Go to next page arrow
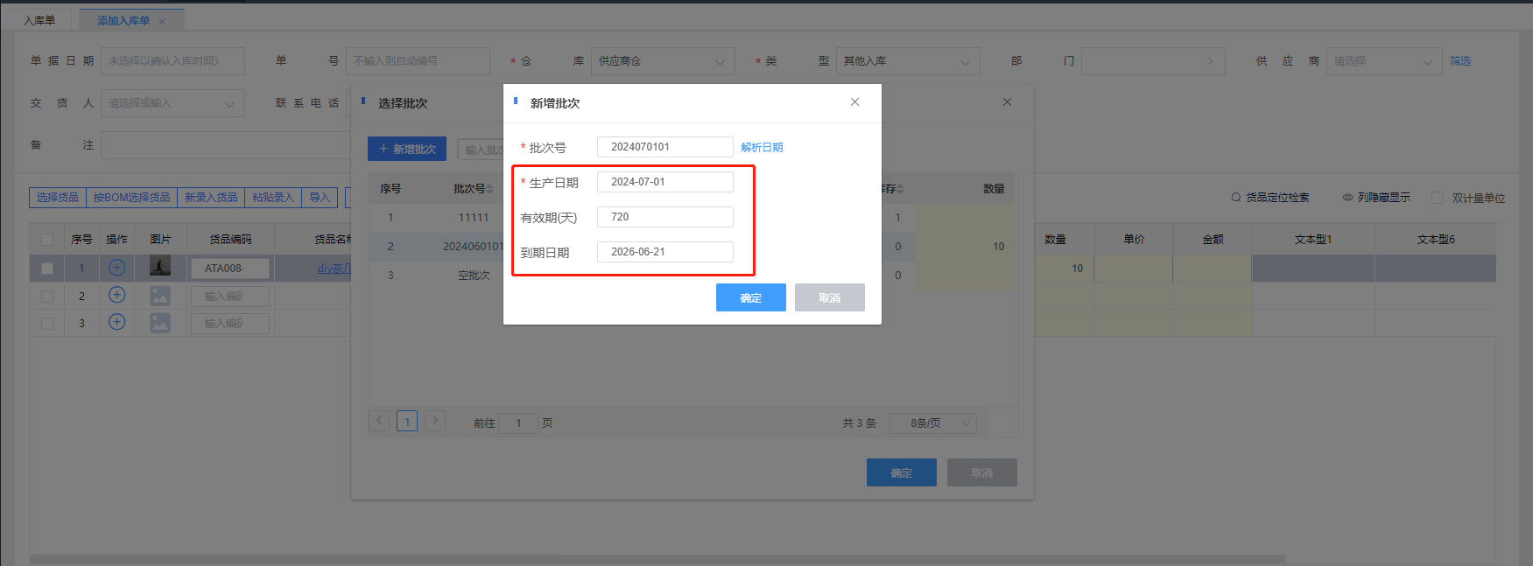The height and width of the screenshot is (566, 1533). 435,421
